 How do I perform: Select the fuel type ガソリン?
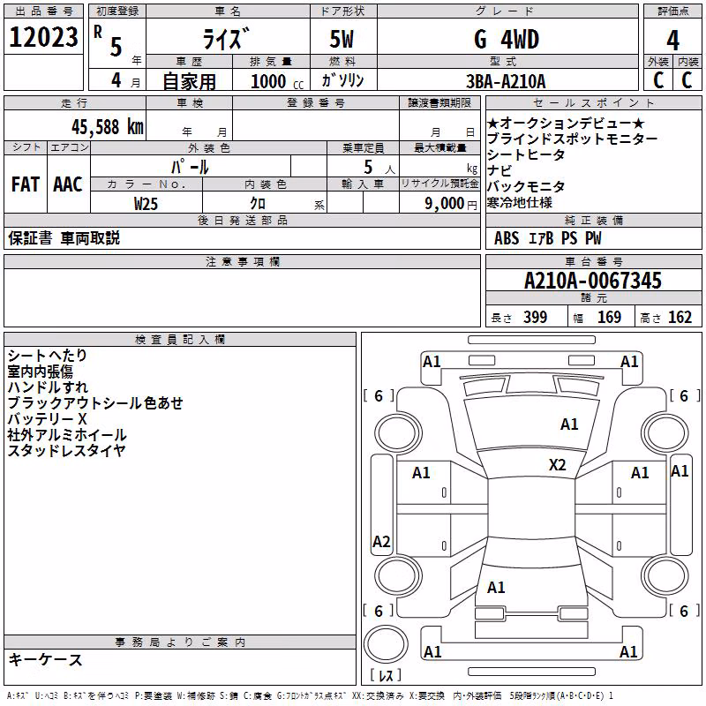coord(342,80)
